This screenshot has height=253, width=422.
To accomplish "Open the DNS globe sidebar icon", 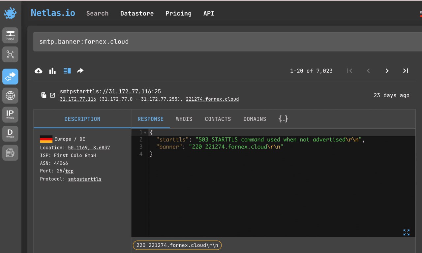I will click(10, 96).
